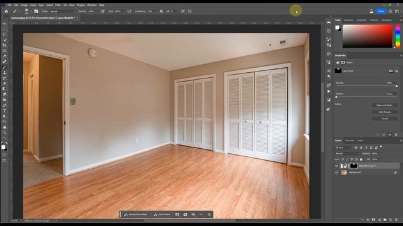Viewport: 403px width, 226px height.
Task: Open the Search icon at top right
Action: pyautogui.click(x=390, y=11)
